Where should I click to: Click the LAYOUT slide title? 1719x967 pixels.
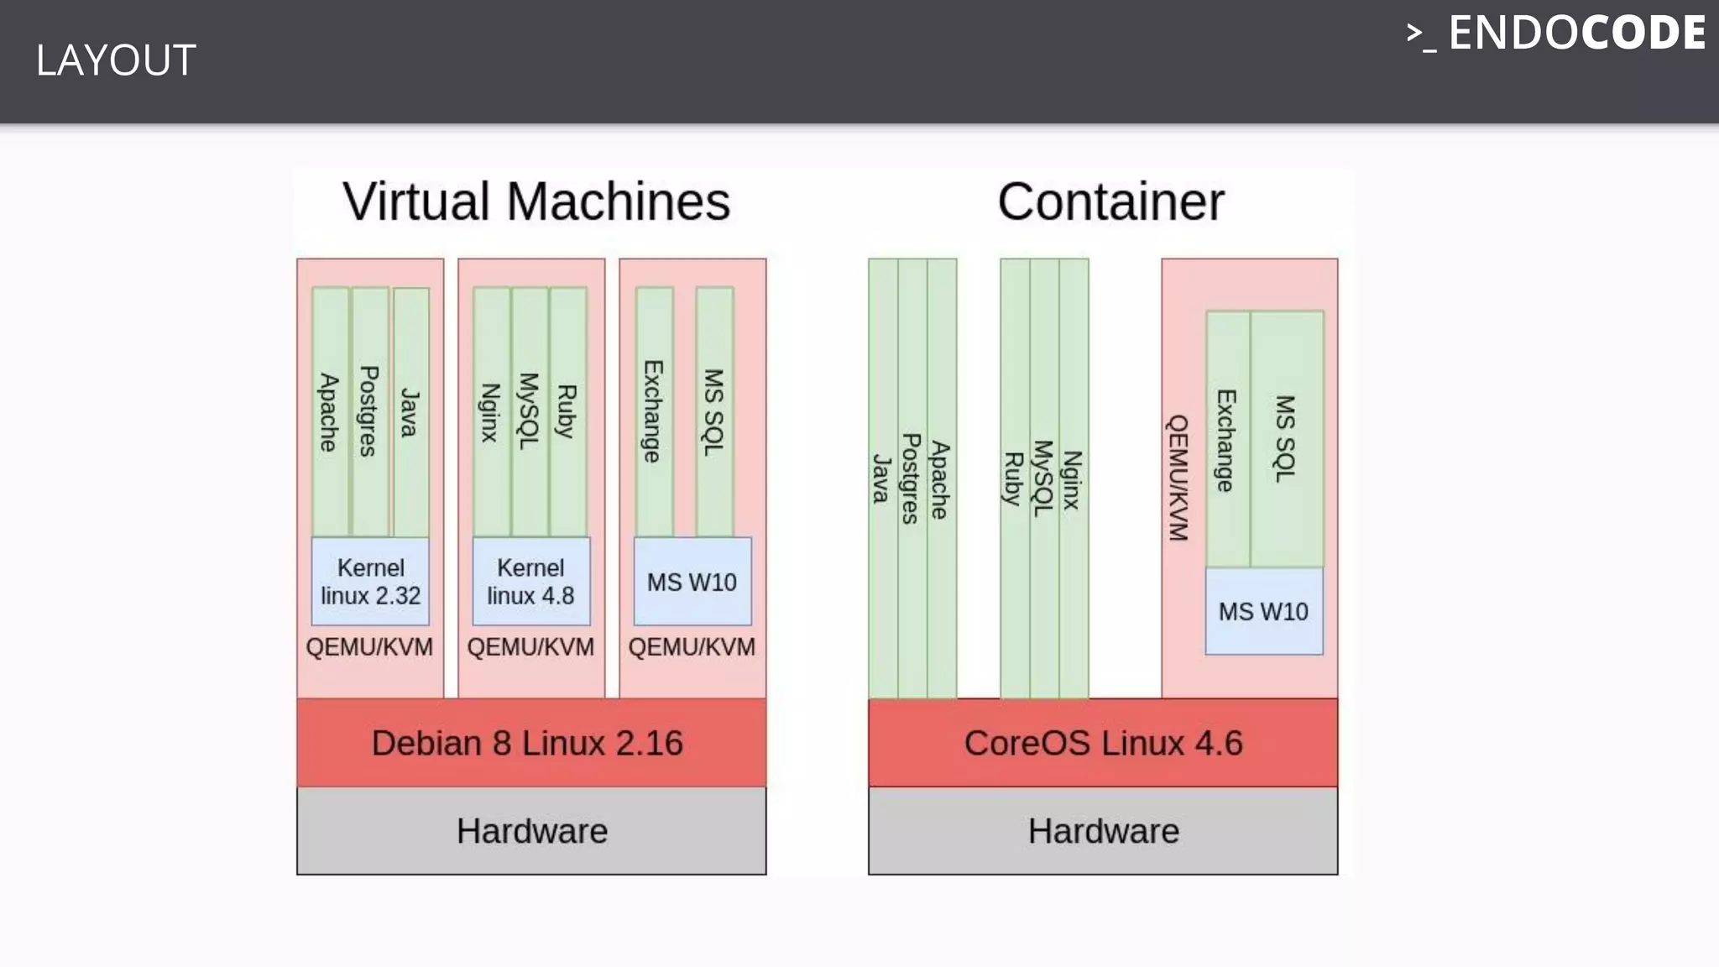(116, 60)
